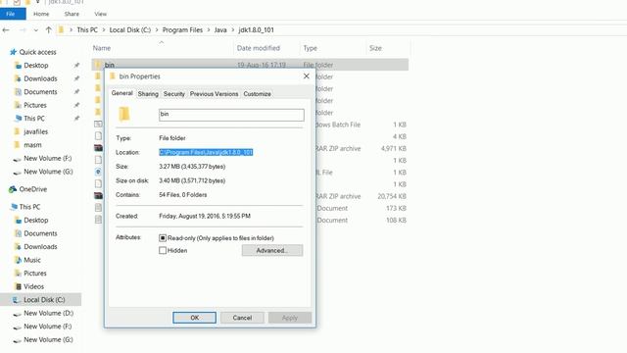
Task: Open Music folder icon
Action: pos(18,260)
